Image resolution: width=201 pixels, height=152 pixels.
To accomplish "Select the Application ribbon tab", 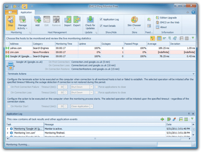I will click(x=27, y=12).
